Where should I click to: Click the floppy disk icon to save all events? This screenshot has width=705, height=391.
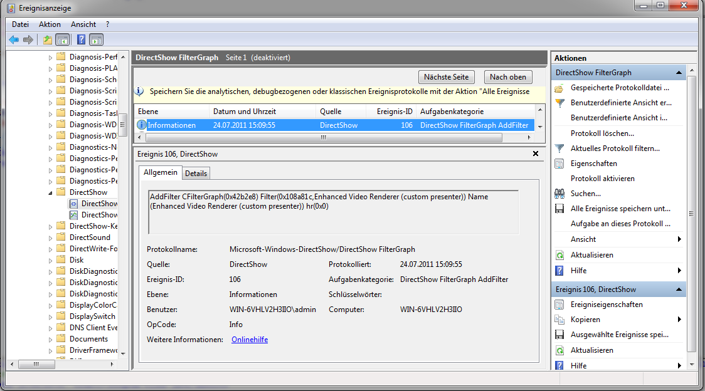tap(559, 209)
